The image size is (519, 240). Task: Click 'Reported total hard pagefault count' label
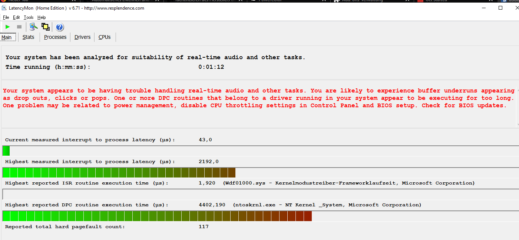65,227
